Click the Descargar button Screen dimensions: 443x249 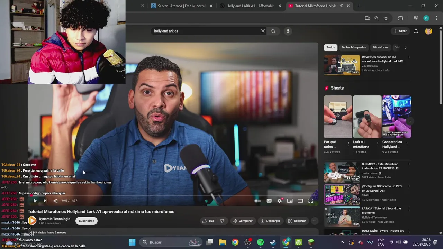coord(270,221)
